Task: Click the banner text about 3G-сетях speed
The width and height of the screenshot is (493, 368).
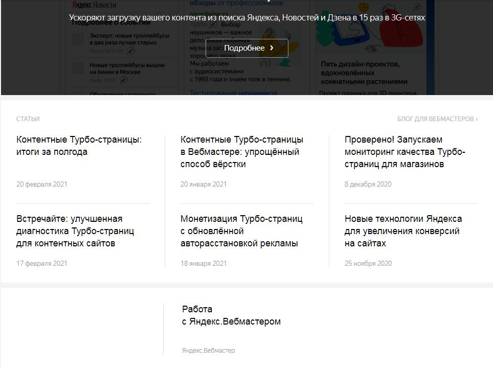Action: [247, 17]
